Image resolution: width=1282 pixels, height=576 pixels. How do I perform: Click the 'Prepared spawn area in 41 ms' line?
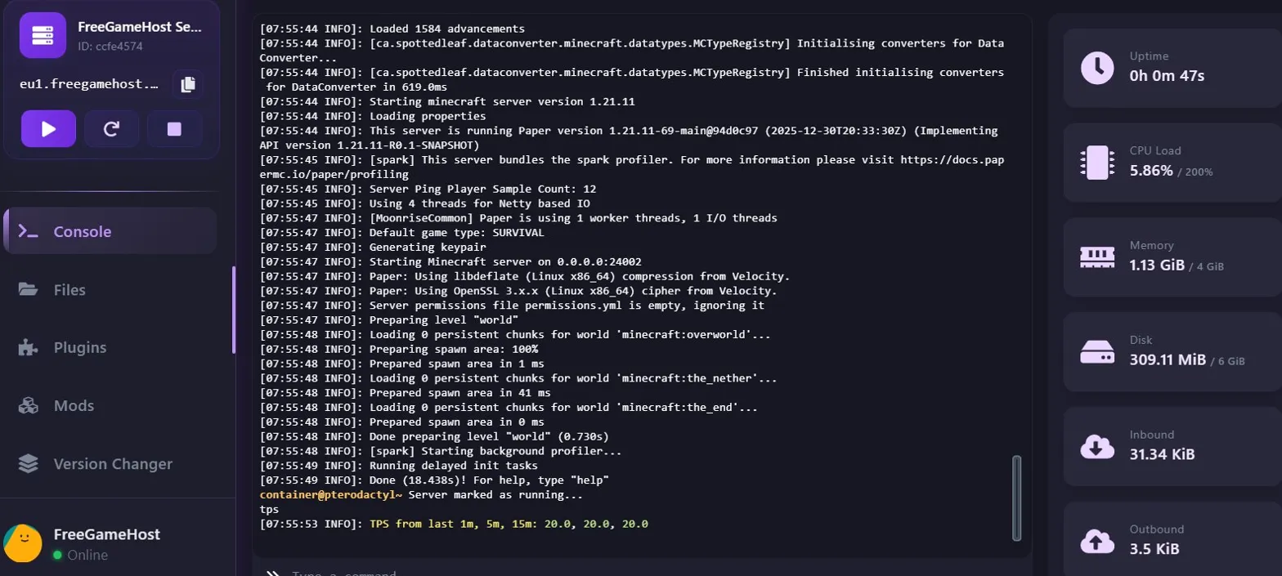406,393
